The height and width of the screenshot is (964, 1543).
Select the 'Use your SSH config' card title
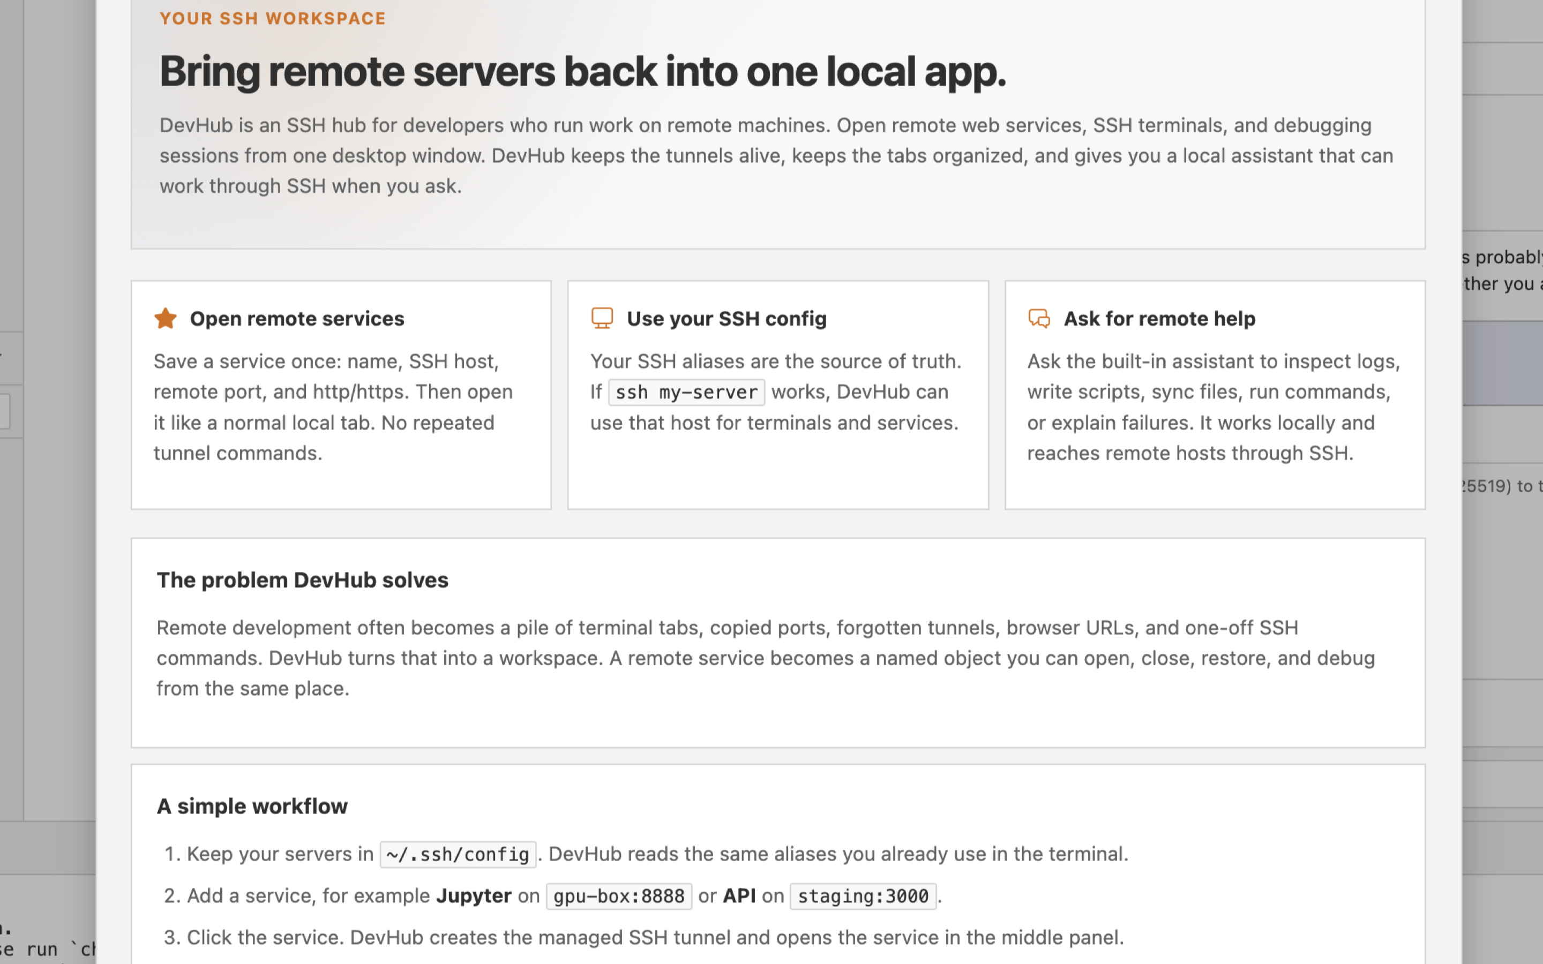(x=727, y=319)
